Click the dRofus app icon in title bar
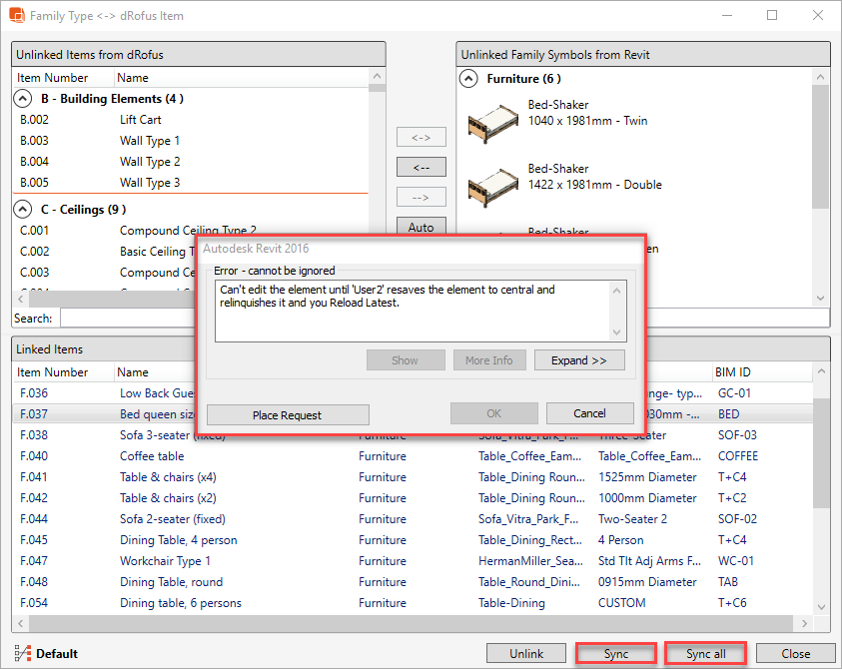 [x=16, y=16]
